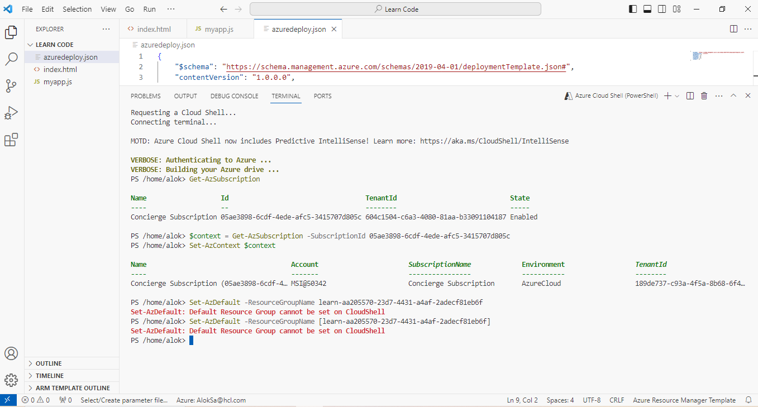Open the schema.management.azure.com URL link
The width and height of the screenshot is (758, 407).
click(396, 67)
